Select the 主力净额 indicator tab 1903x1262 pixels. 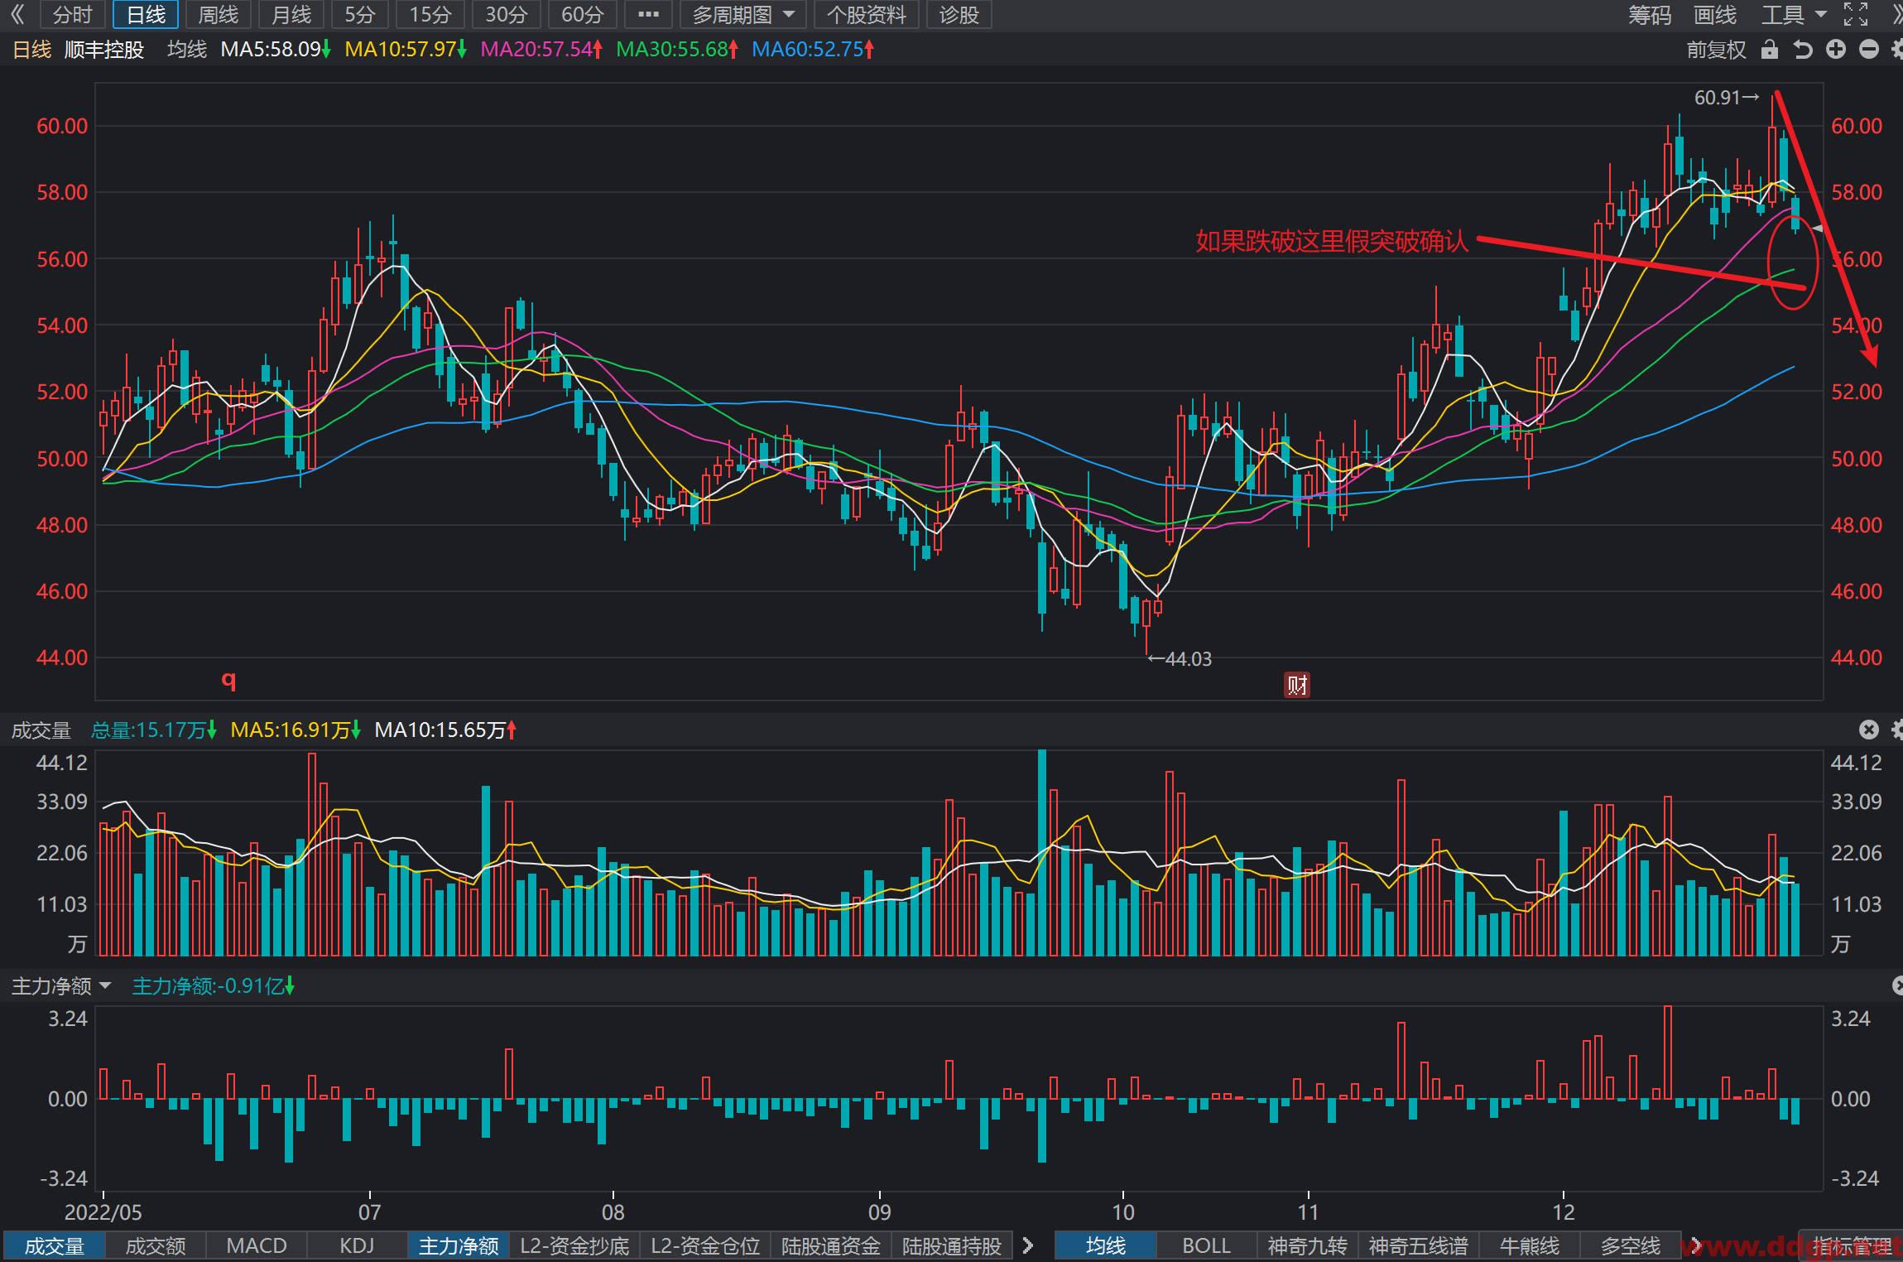coord(459,1245)
